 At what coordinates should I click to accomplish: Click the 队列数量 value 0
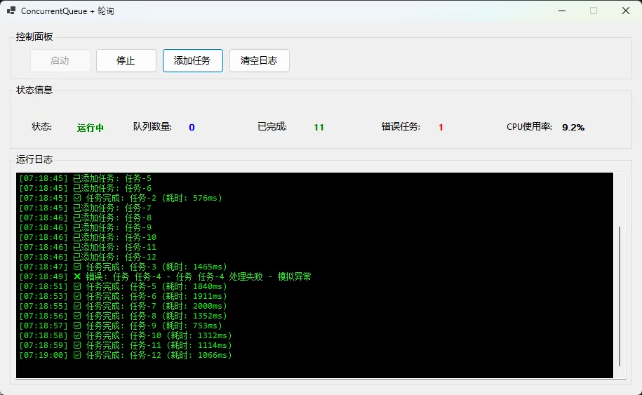click(x=192, y=128)
